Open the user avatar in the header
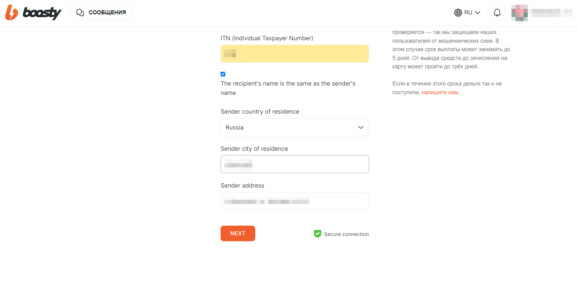 (x=520, y=13)
